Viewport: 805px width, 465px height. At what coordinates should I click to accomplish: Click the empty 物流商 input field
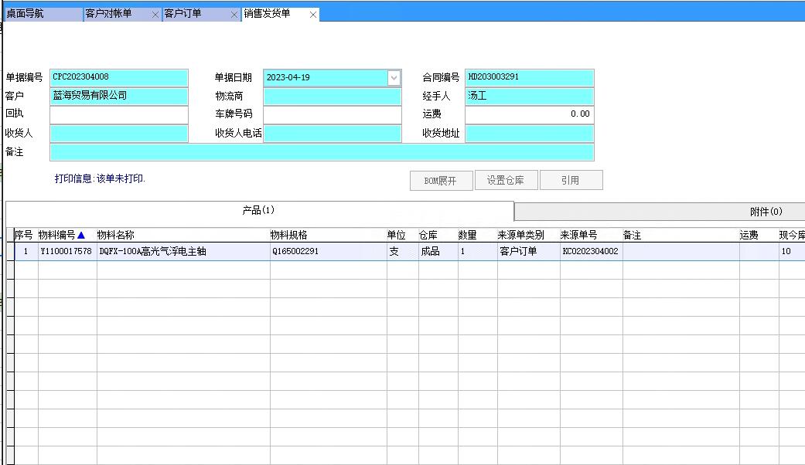coord(333,96)
